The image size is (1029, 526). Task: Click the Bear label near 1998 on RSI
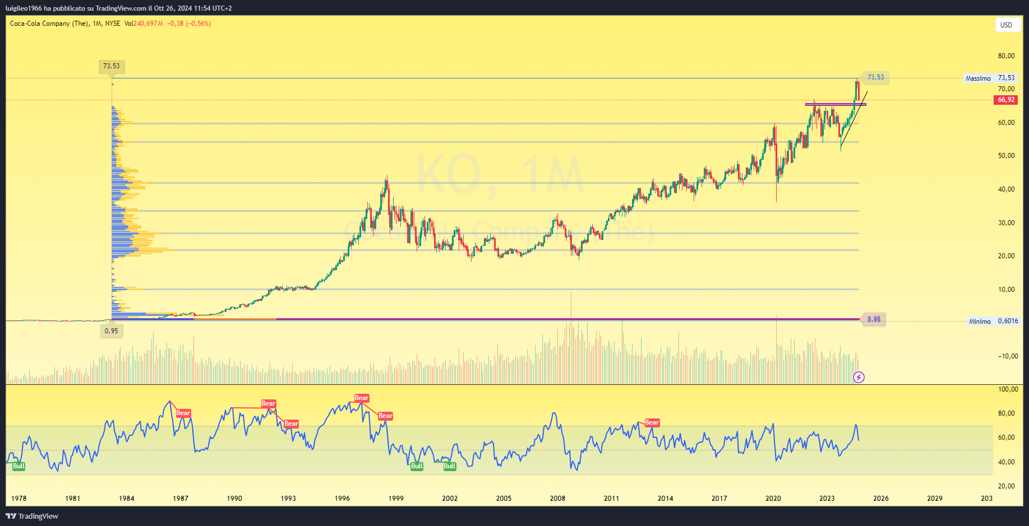[x=386, y=416]
